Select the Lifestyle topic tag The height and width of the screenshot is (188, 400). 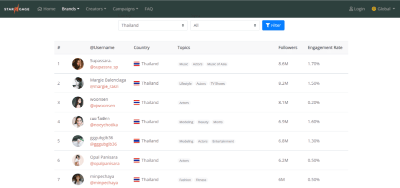185,83
